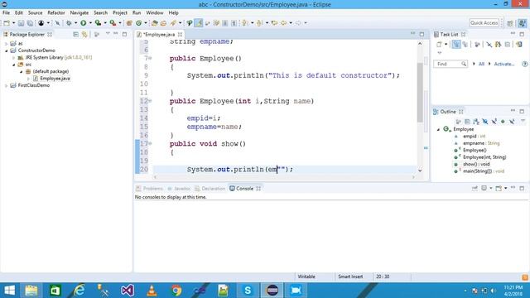
Task: Collapse Employee class in Outline
Action: click(x=438, y=129)
